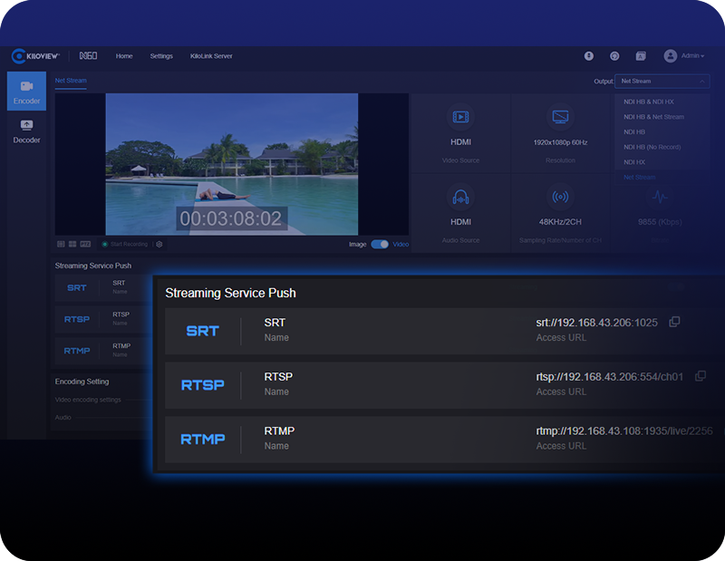Select NDI HB & NDI HX output option
Viewport: 725px width, 561px height.
point(649,102)
